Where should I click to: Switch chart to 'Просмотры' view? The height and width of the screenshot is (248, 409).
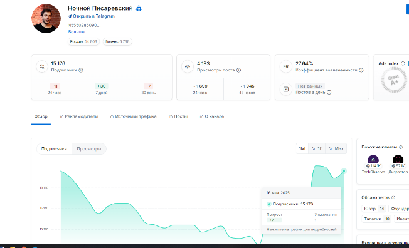tap(89, 149)
